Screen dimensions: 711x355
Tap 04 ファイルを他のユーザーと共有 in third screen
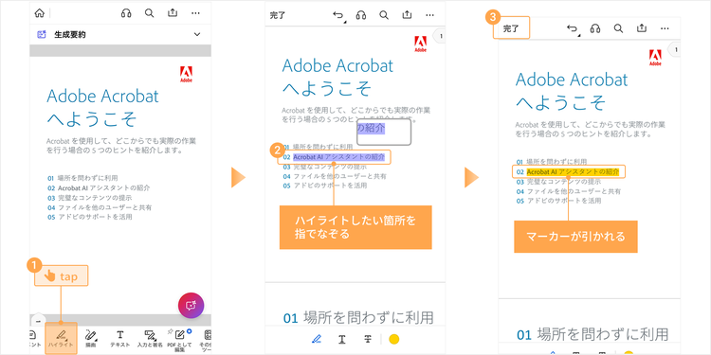569,191
